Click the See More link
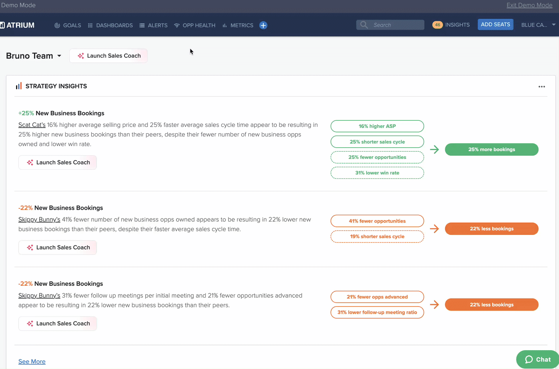 tap(32, 361)
